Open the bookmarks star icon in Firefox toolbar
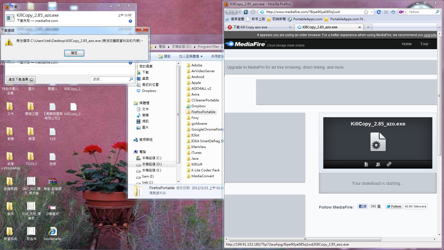Viewport: 444px width, 250px height. click(246, 12)
